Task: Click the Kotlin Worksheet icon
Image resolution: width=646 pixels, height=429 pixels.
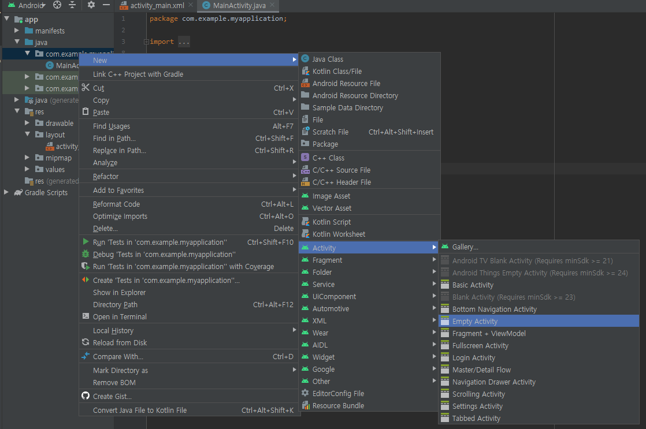Action: tap(305, 234)
